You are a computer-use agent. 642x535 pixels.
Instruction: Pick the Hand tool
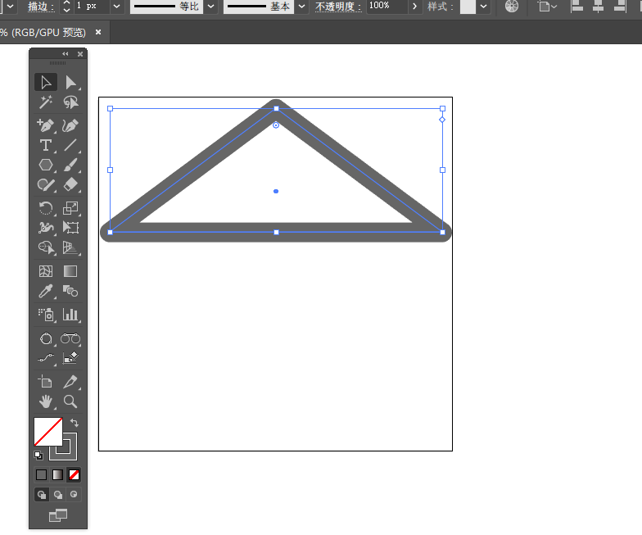46,401
